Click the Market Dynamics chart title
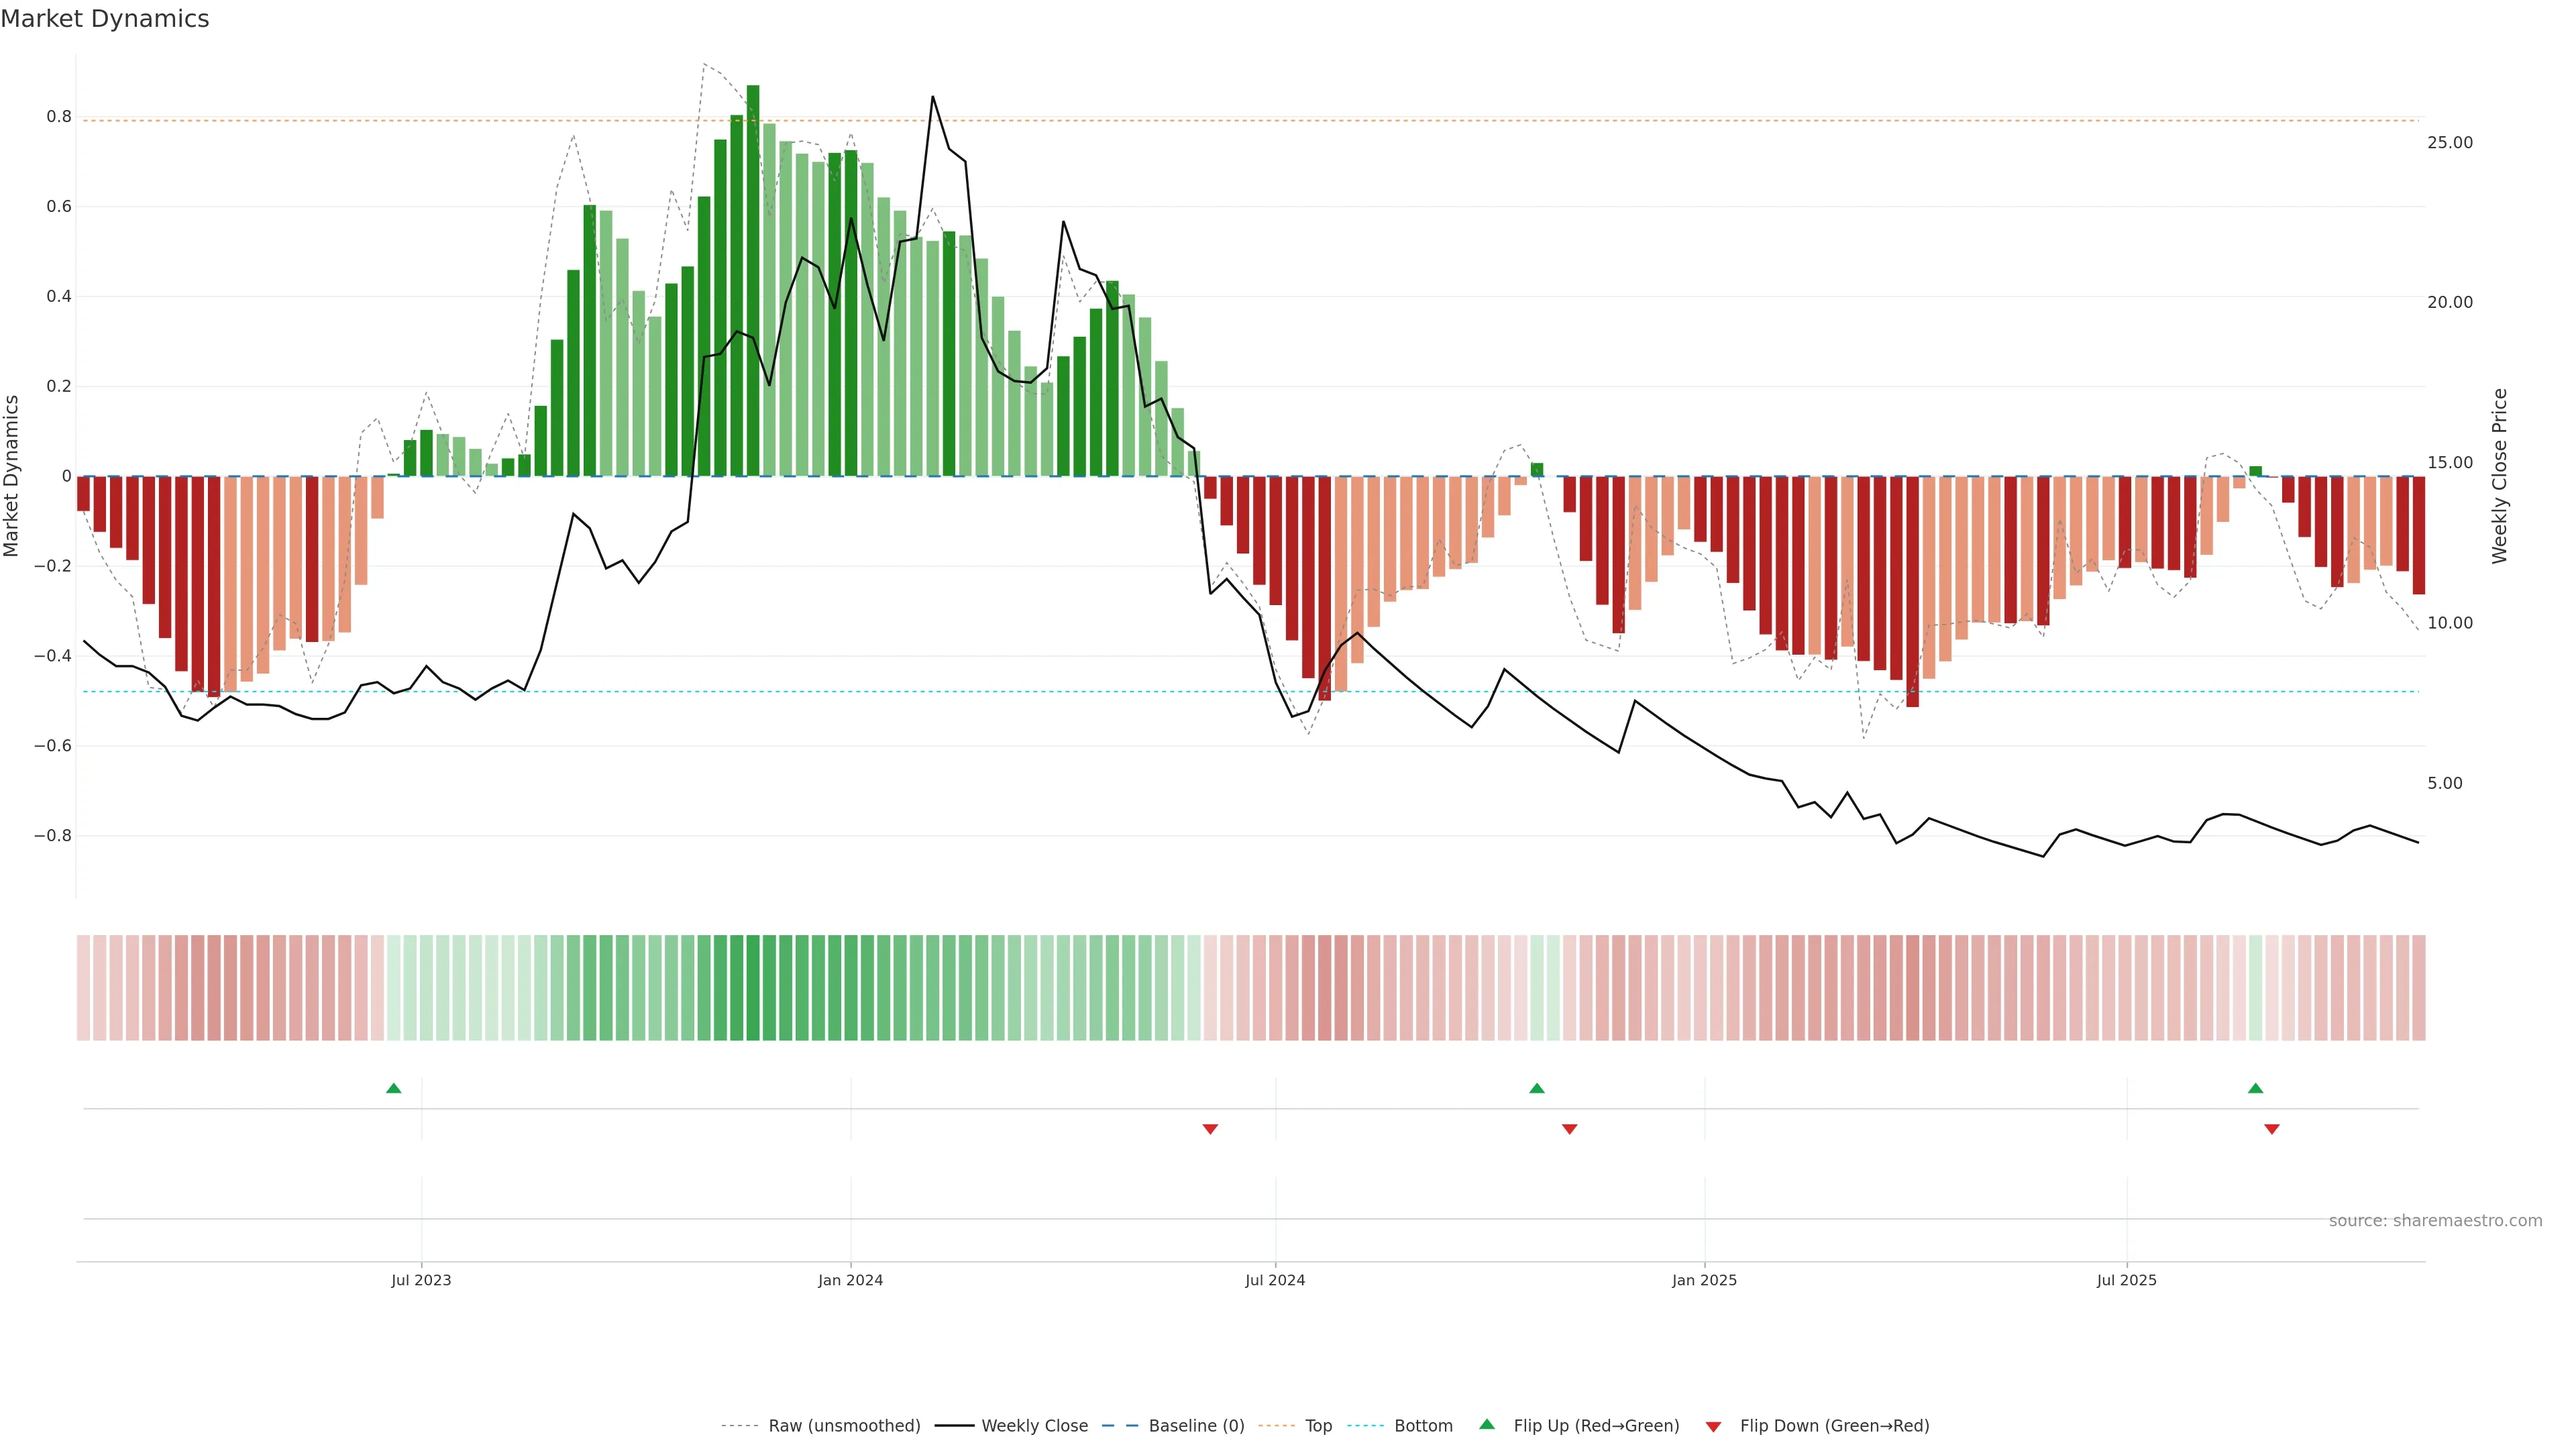The height and width of the screenshot is (1449, 2576). click(105, 19)
